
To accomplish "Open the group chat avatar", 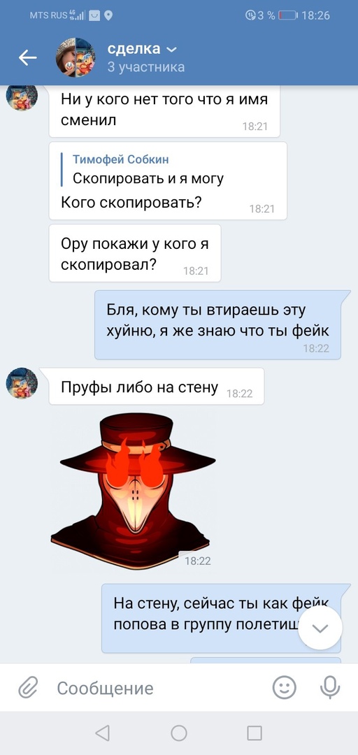I will click(76, 57).
